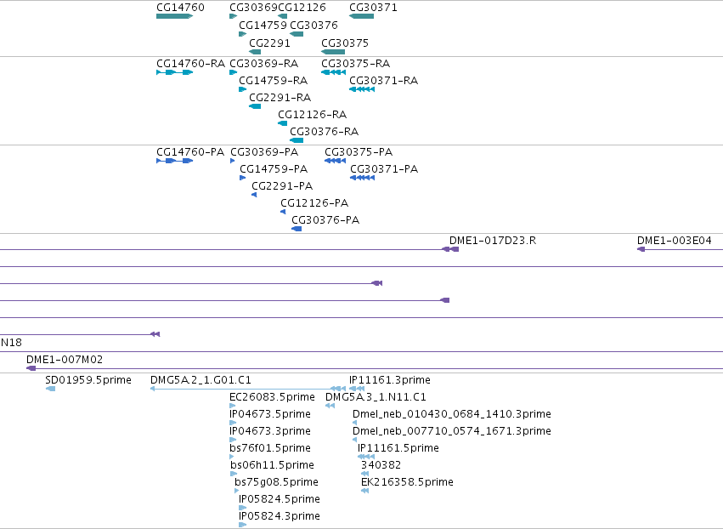
Task: Select the CG14760-RA transcript glyph
Action: point(174,72)
